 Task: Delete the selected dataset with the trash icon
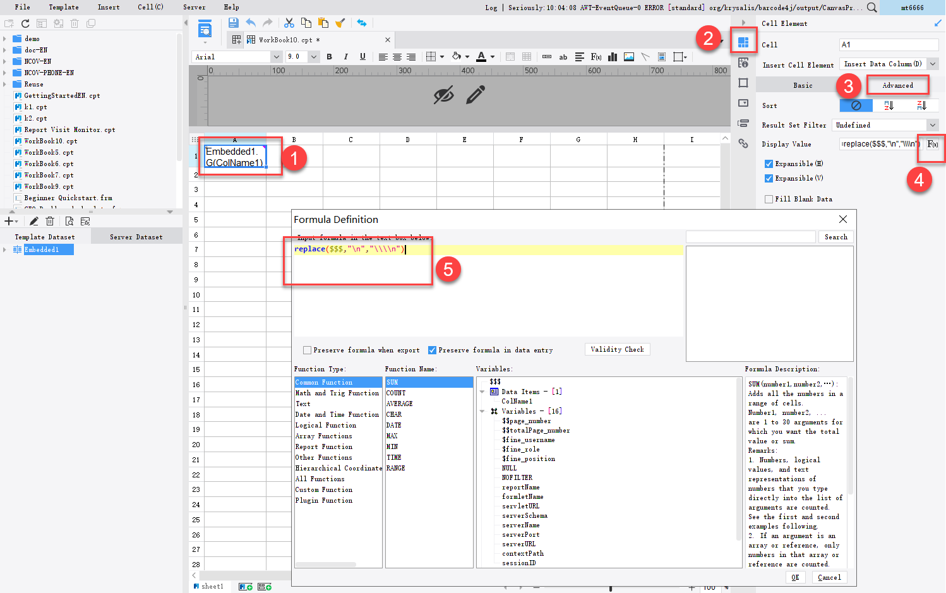50,221
